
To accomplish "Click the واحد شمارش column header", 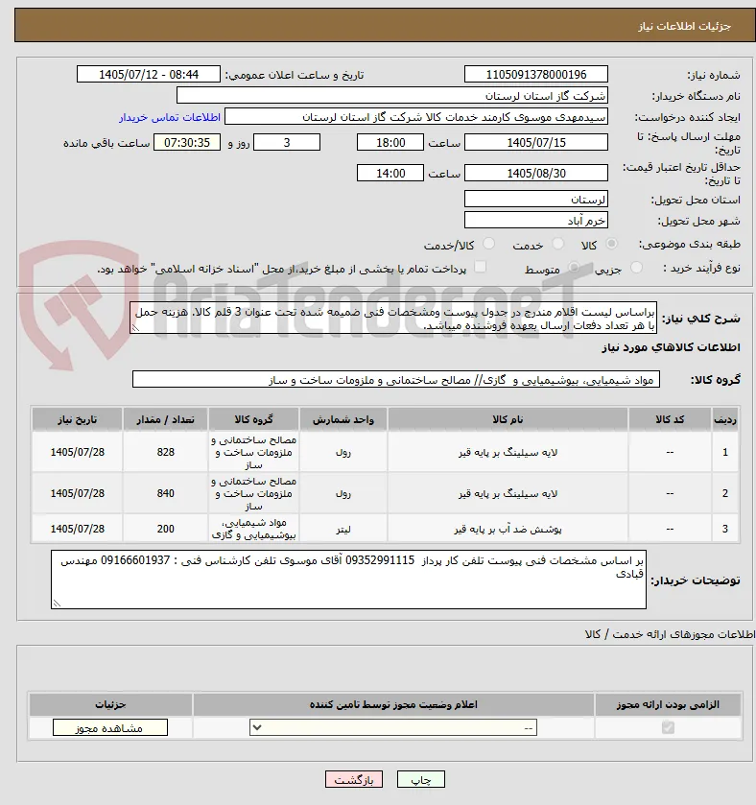I will coord(343,419).
